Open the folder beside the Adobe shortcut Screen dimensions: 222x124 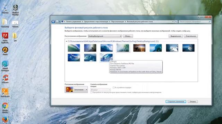[15, 37]
